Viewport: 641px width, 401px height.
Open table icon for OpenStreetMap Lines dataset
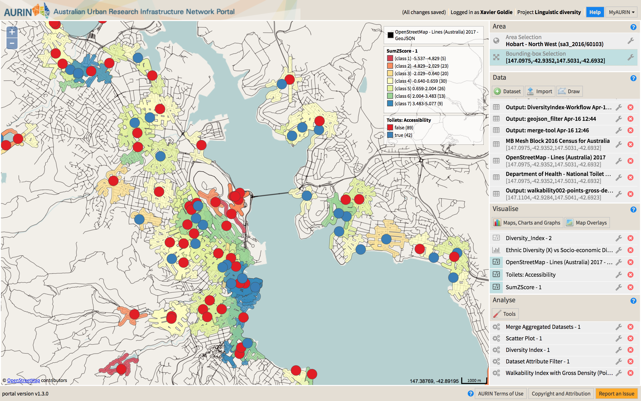(496, 161)
